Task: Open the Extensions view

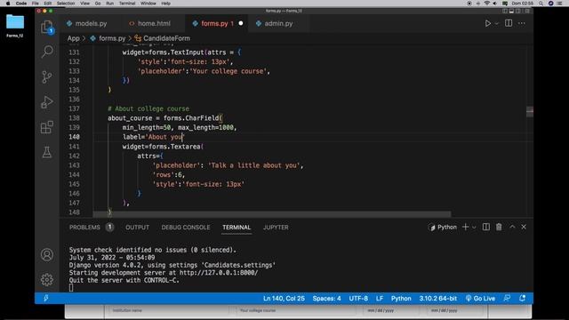Action: tap(47, 127)
